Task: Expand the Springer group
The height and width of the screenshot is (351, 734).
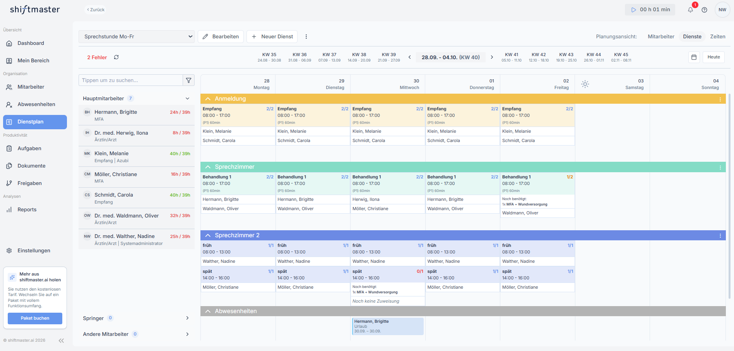Action: [x=187, y=318]
